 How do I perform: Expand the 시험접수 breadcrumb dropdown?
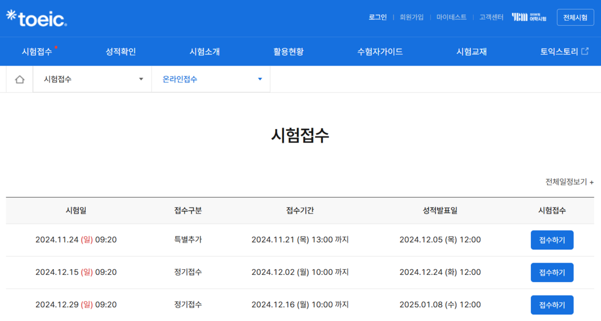tap(92, 80)
